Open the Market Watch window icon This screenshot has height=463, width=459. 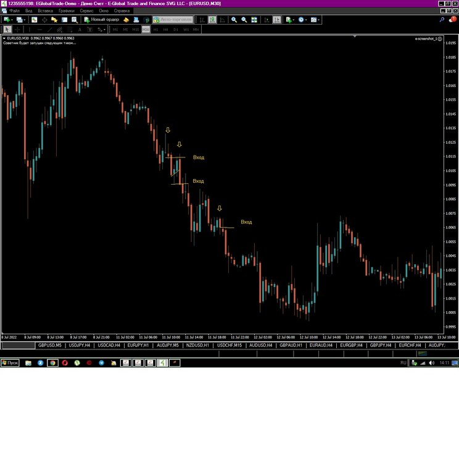35,20
